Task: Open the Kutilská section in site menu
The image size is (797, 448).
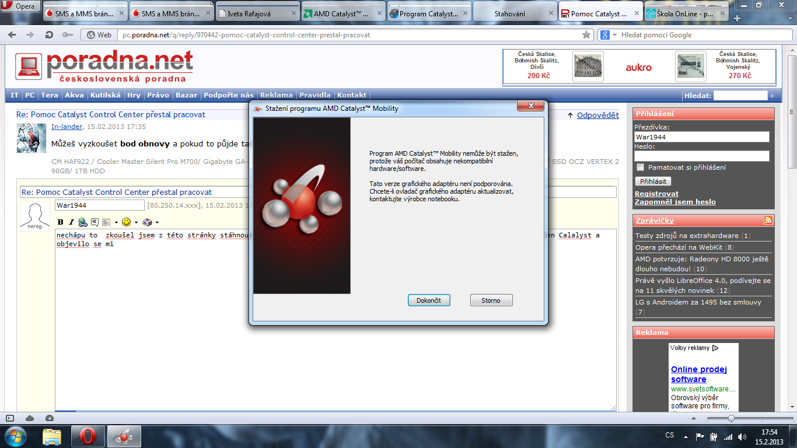Action: tap(105, 95)
